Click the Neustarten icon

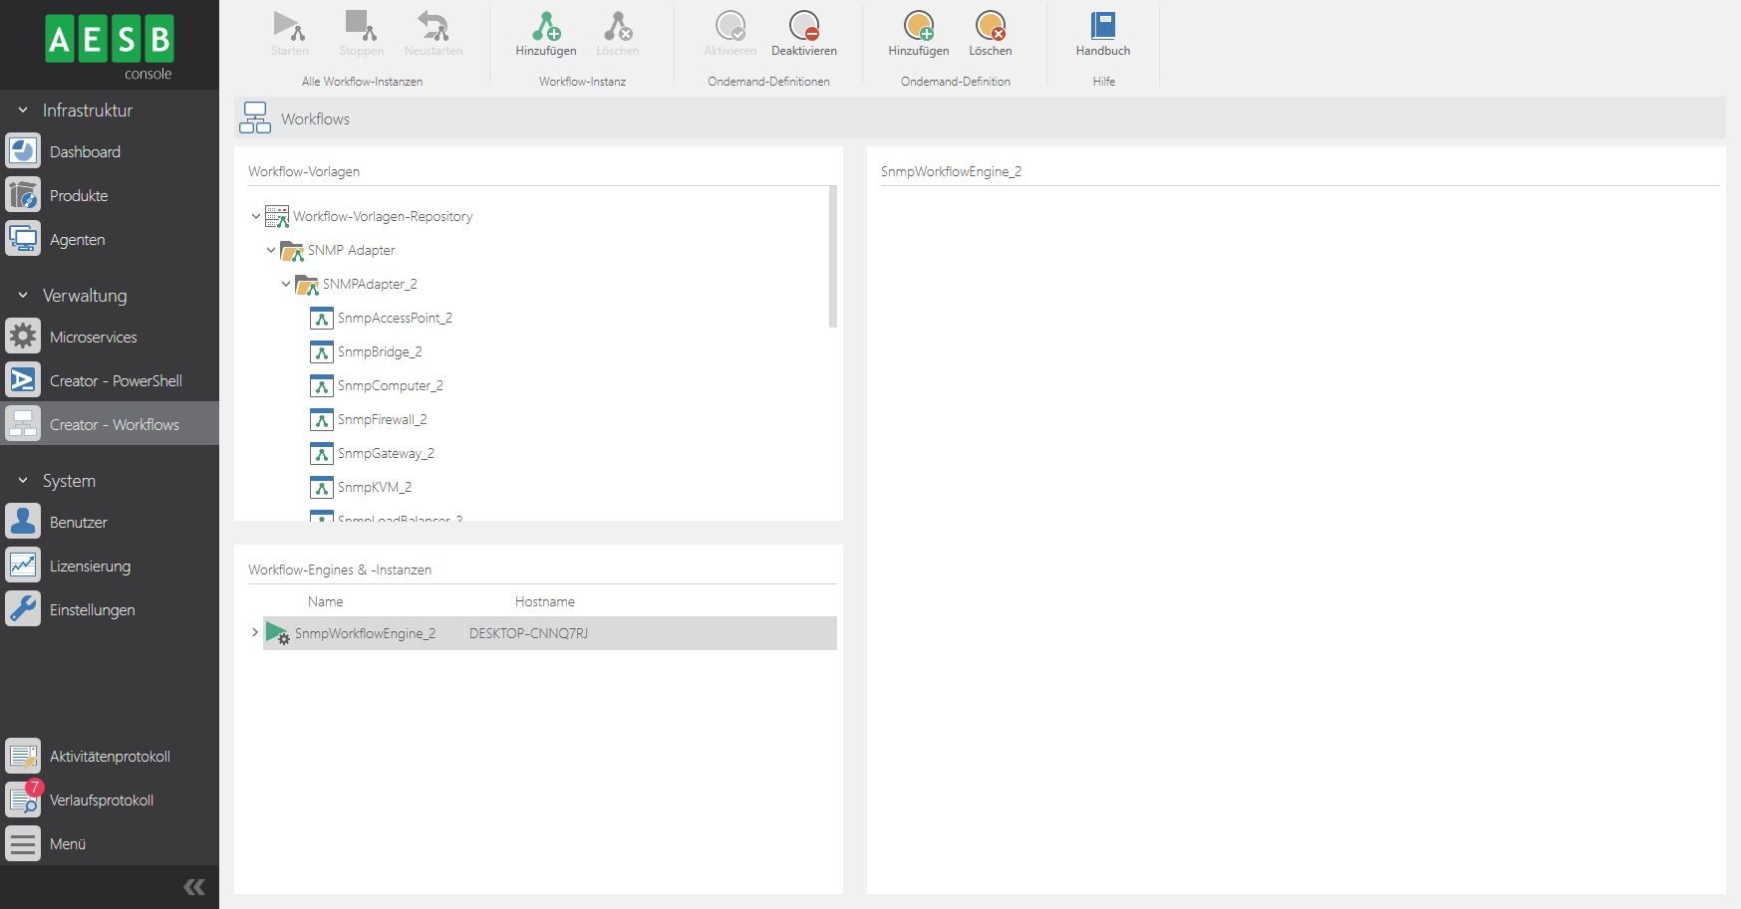click(x=433, y=30)
